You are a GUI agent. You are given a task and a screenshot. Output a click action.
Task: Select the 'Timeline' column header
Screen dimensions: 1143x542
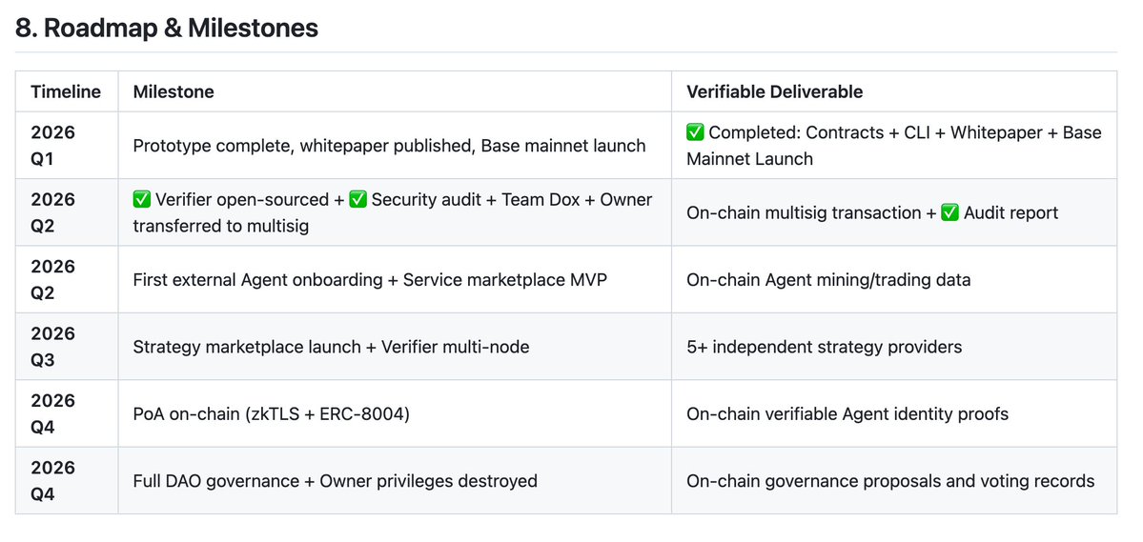point(66,91)
